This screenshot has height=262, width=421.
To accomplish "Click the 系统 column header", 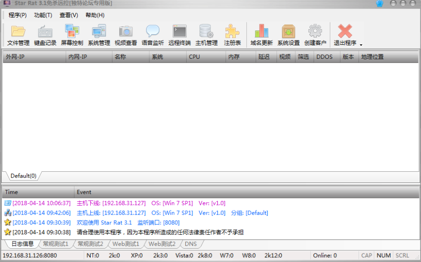I will 168,57.
